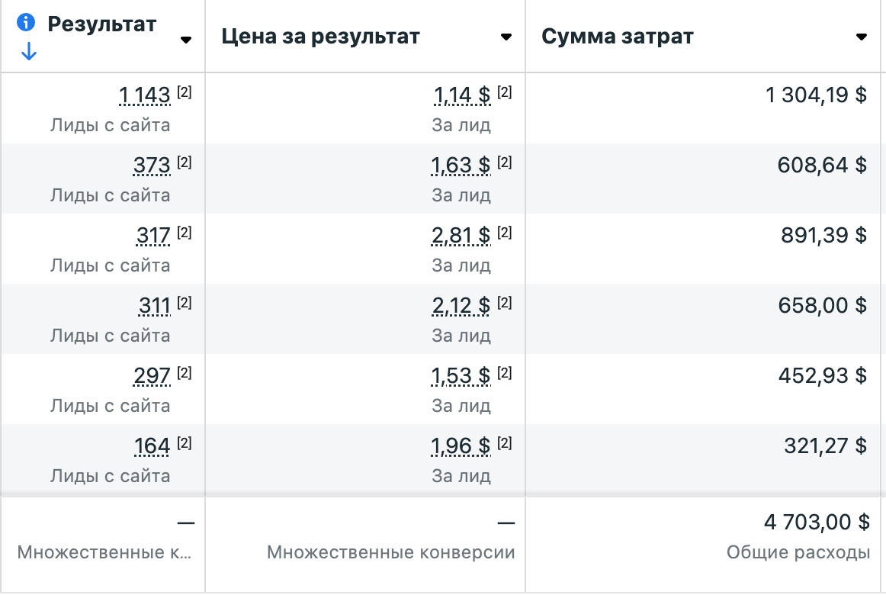Click the 1 143 leads result value
This screenshot has height=595, width=886.
tap(145, 95)
